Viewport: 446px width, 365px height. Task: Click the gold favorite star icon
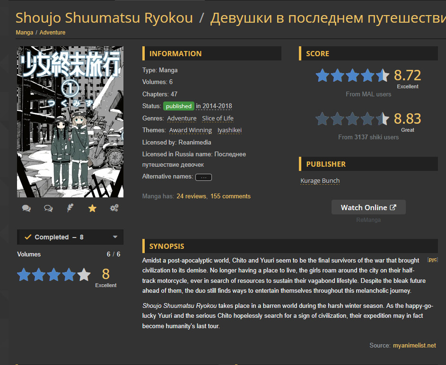[x=92, y=208]
